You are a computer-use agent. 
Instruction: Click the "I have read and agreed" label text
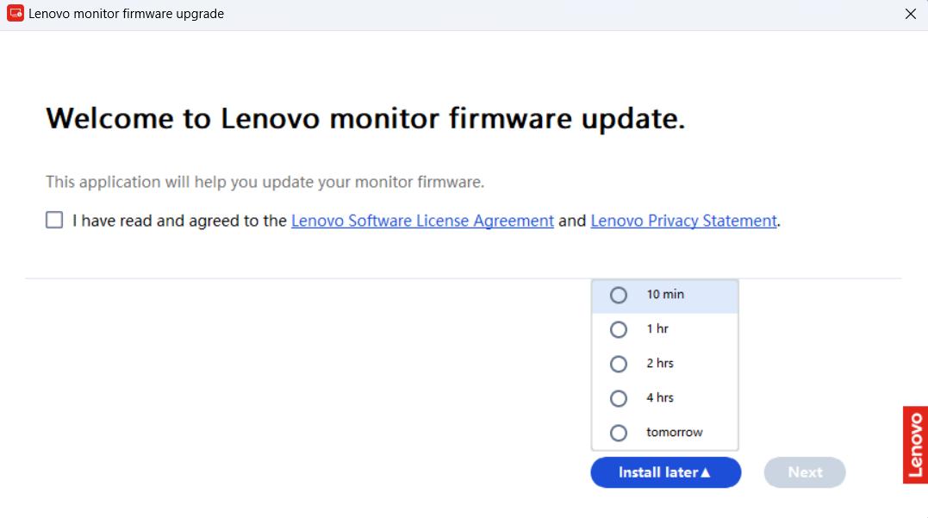[x=179, y=221]
